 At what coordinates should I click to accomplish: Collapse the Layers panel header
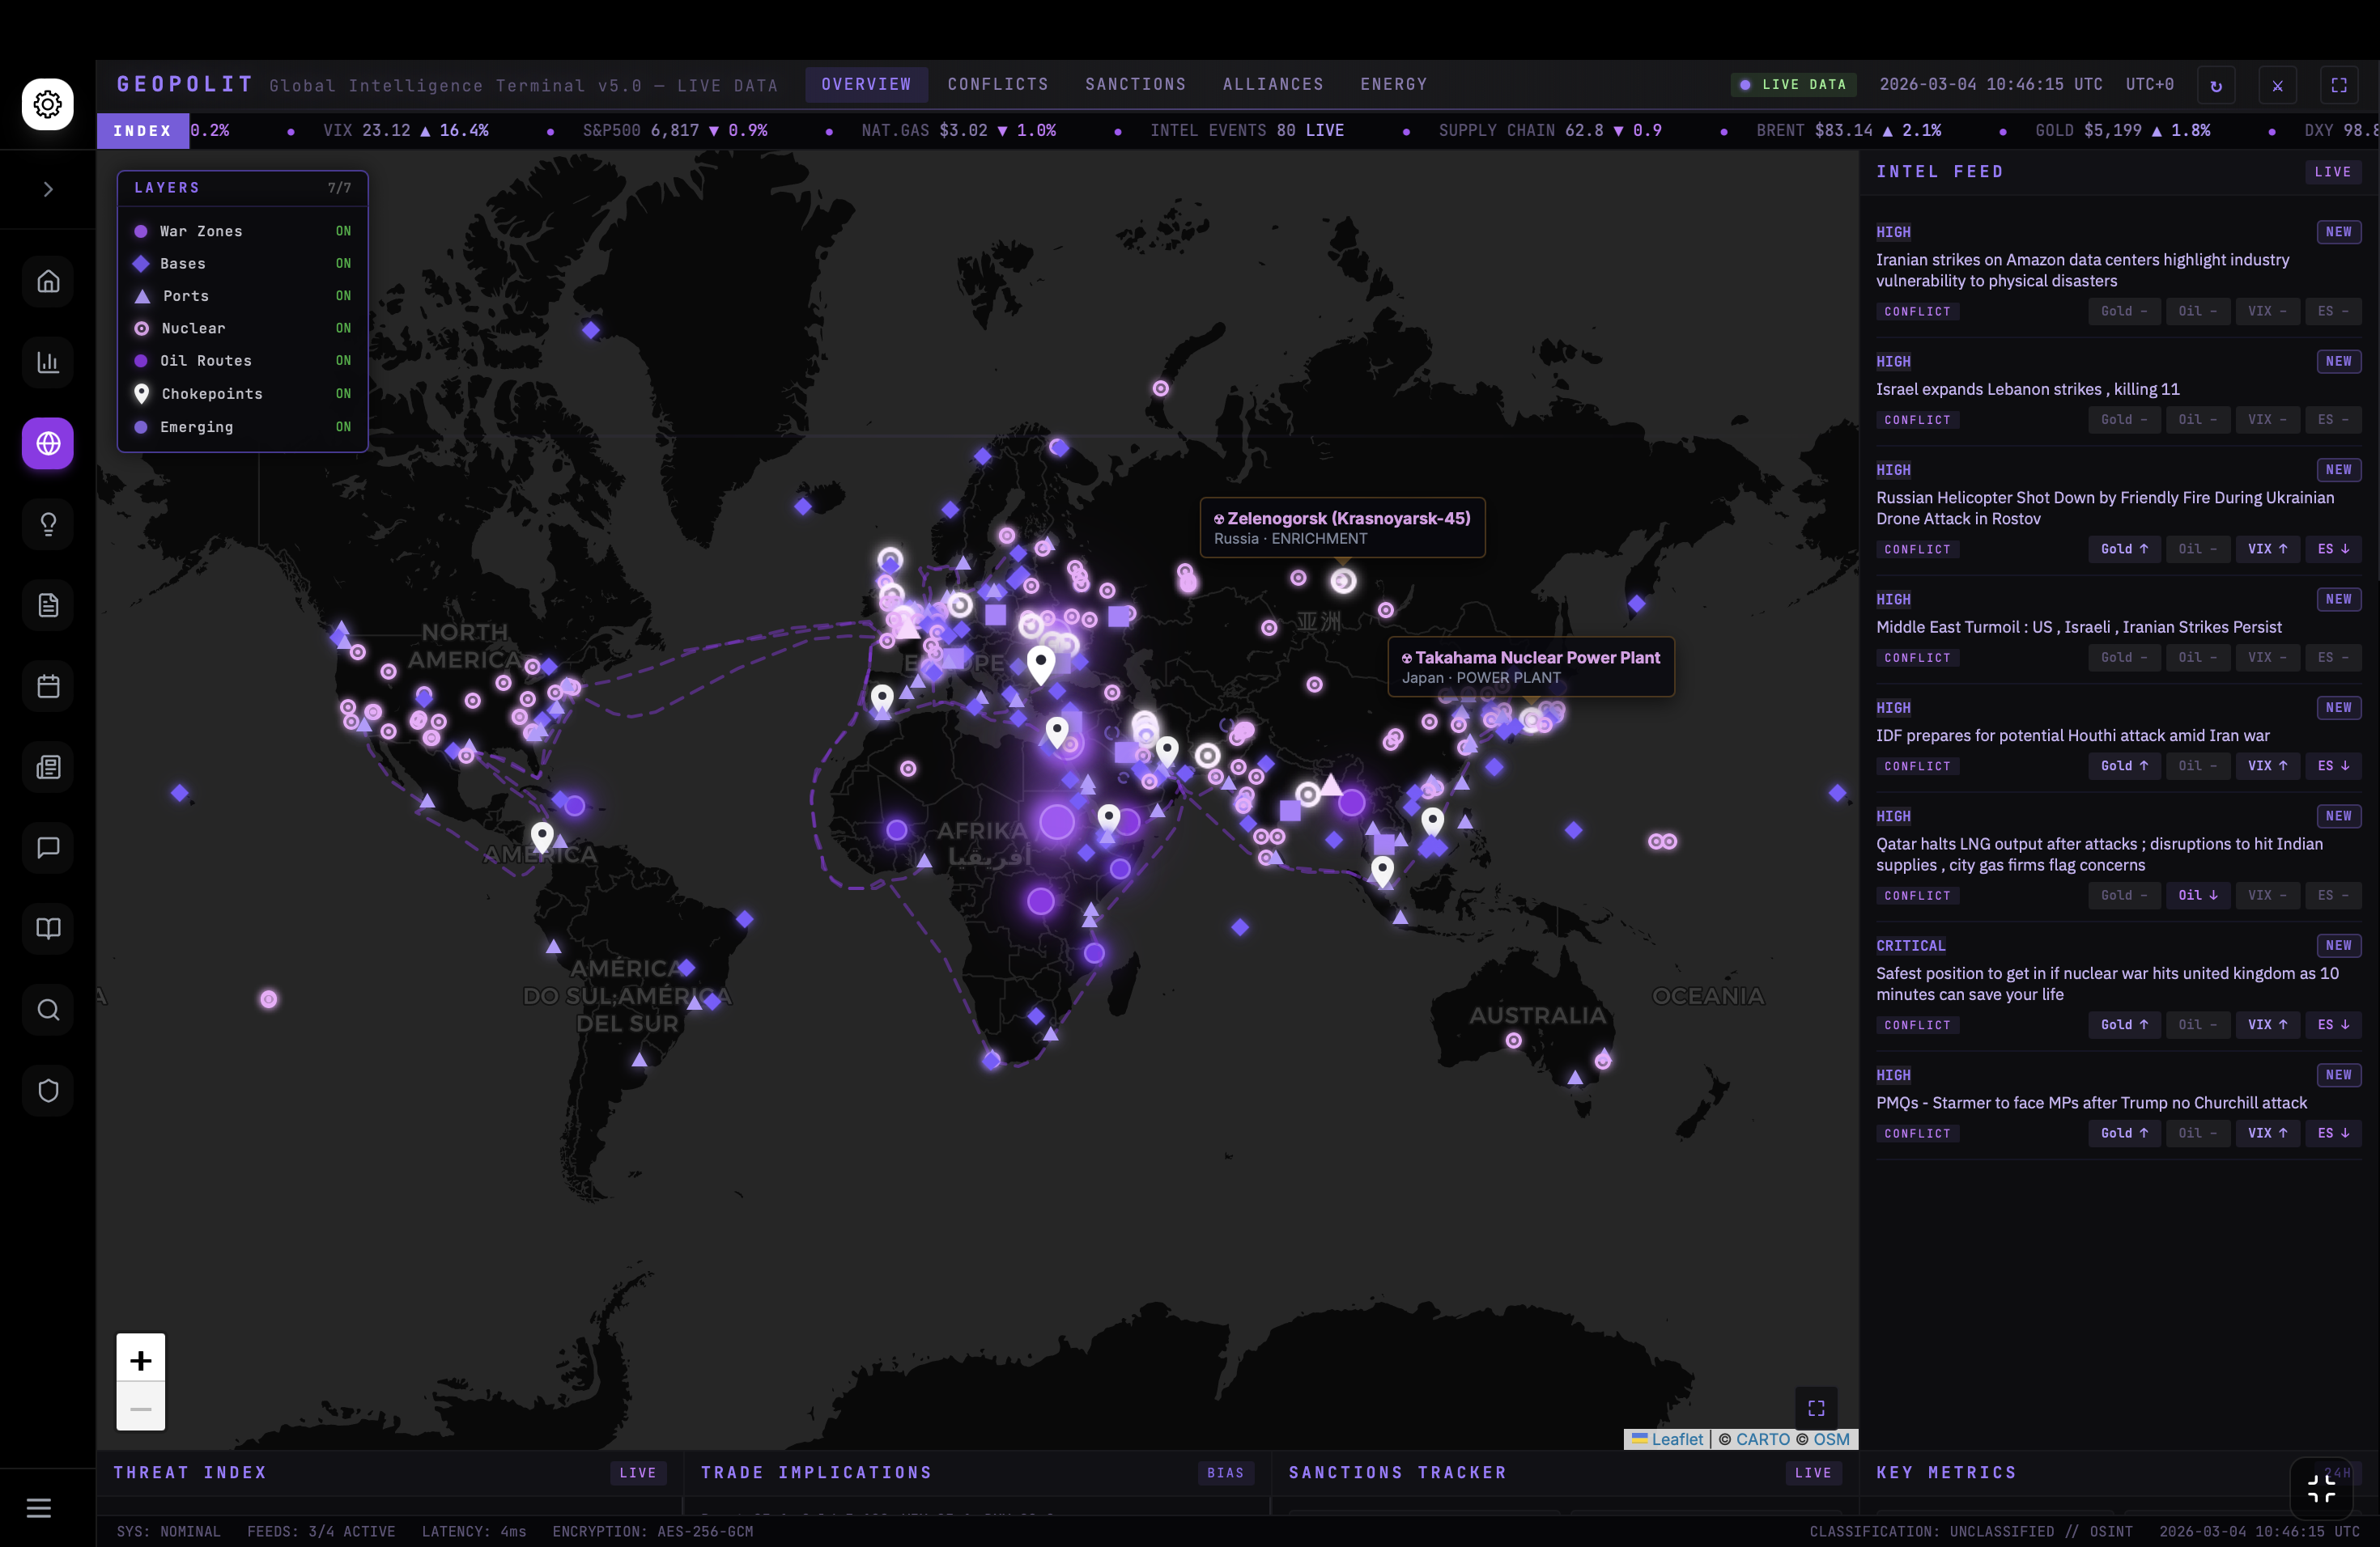242,188
